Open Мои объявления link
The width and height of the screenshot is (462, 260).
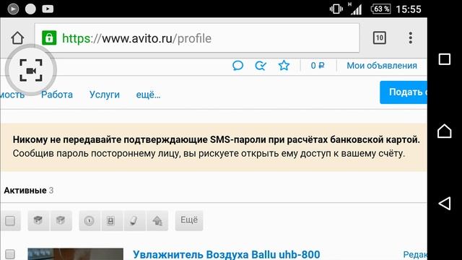pos(382,66)
